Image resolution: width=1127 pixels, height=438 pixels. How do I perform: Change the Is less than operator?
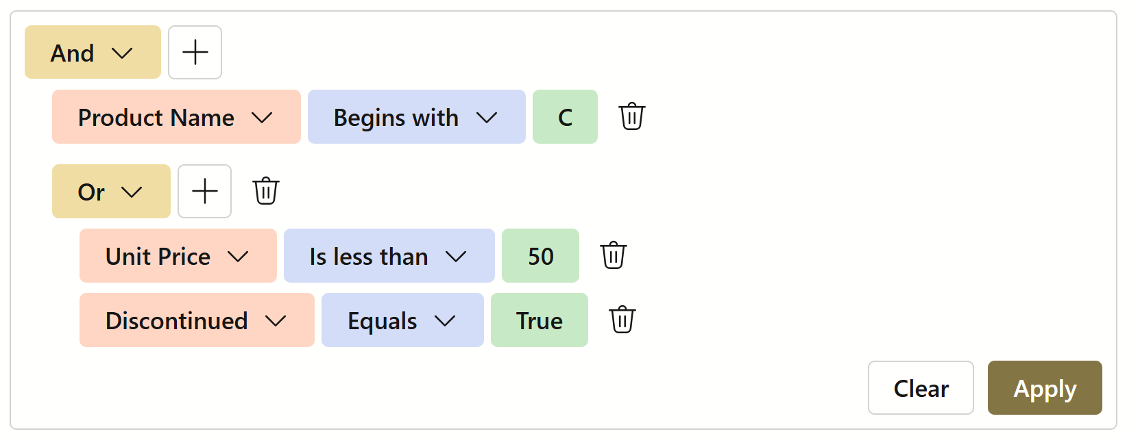point(389,256)
